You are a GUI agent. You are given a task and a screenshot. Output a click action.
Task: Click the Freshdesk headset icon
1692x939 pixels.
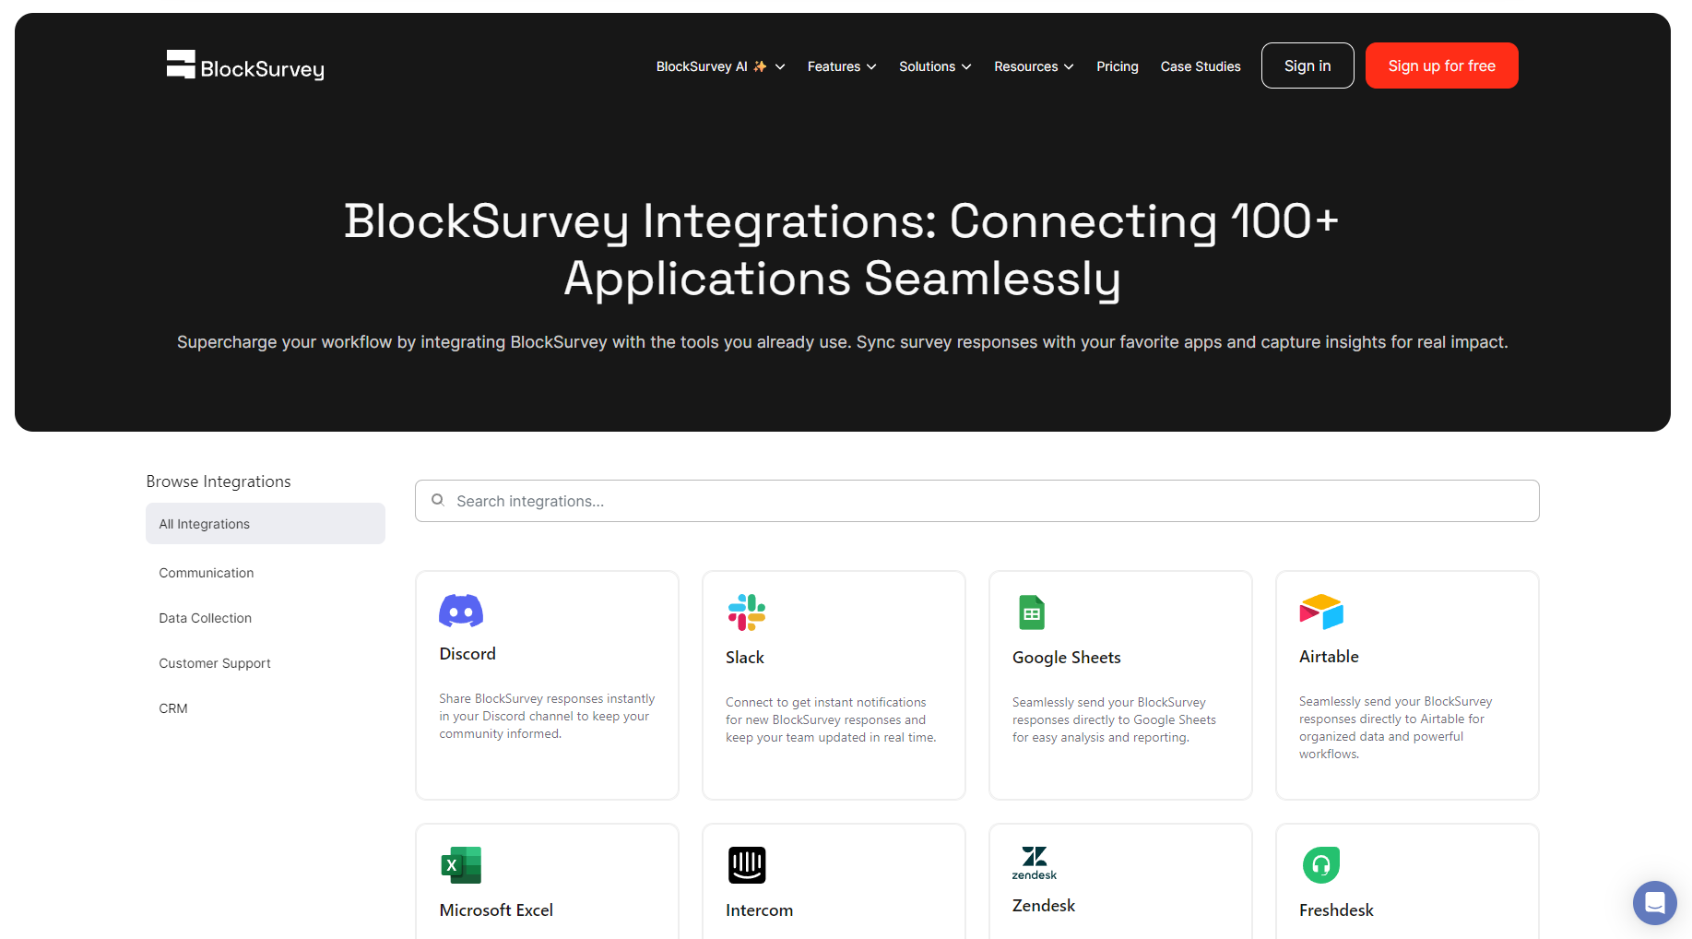coord(1320,865)
